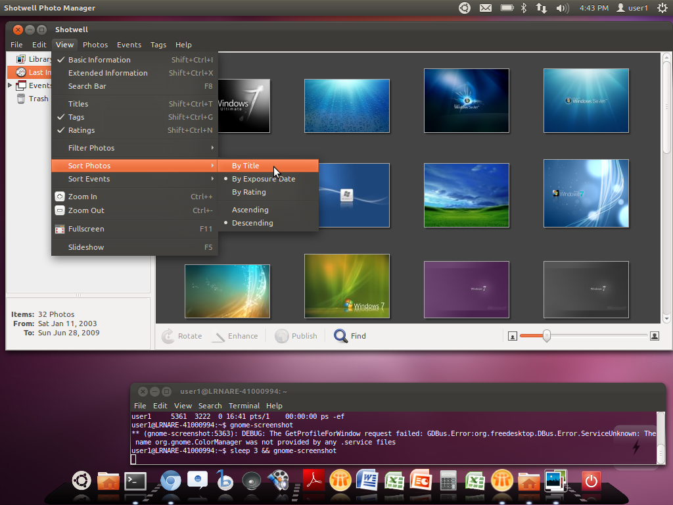
Task: Open the Ubuntu One sync indicator in top panel
Action: click(x=465, y=8)
